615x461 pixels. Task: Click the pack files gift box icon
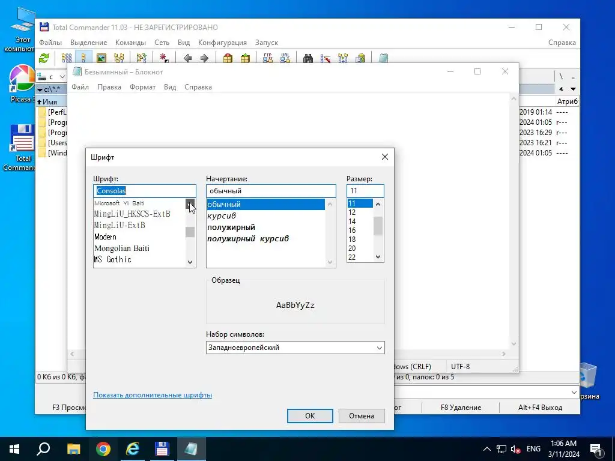[228, 58]
